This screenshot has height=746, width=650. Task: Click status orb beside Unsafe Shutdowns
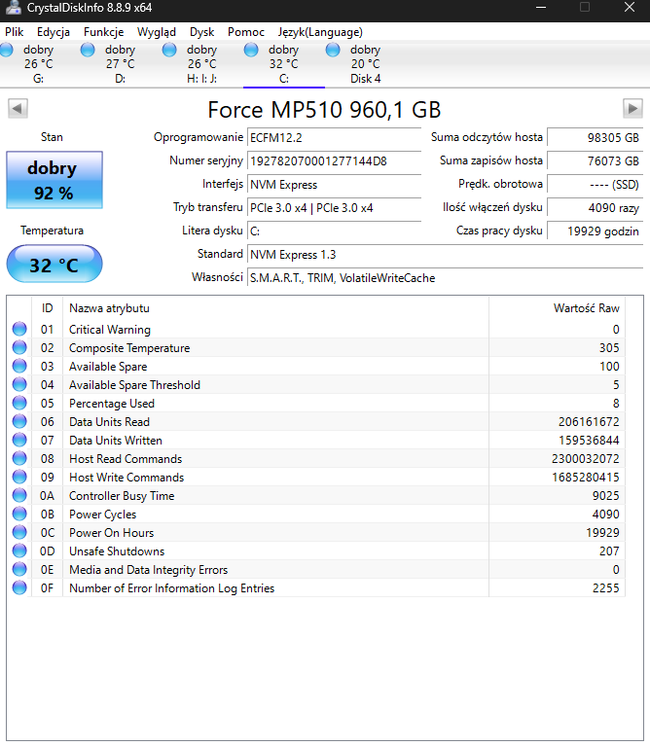(x=19, y=551)
